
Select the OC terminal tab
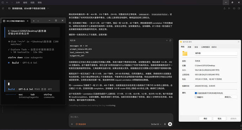click(16, 21)
